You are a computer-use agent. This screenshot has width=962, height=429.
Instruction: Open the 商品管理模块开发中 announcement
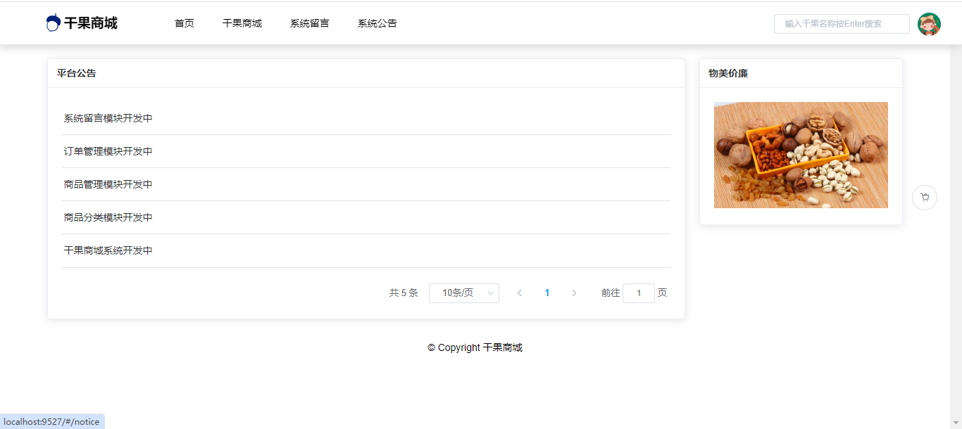pyautogui.click(x=108, y=184)
